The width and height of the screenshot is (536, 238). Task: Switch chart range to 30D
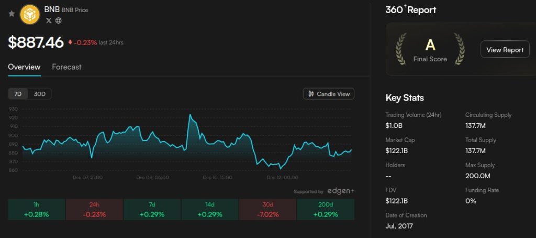tap(40, 94)
